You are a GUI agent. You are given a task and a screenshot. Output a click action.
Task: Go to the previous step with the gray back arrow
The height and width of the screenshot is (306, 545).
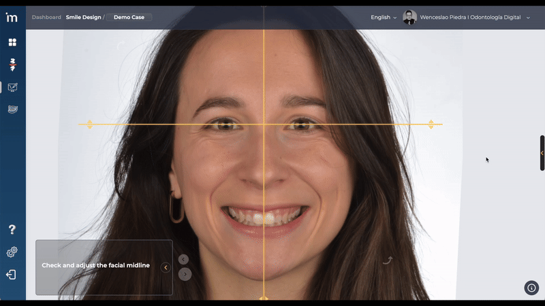[183, 259]
